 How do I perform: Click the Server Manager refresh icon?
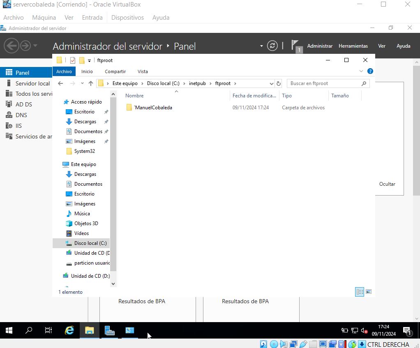click(x=272, y=46)
